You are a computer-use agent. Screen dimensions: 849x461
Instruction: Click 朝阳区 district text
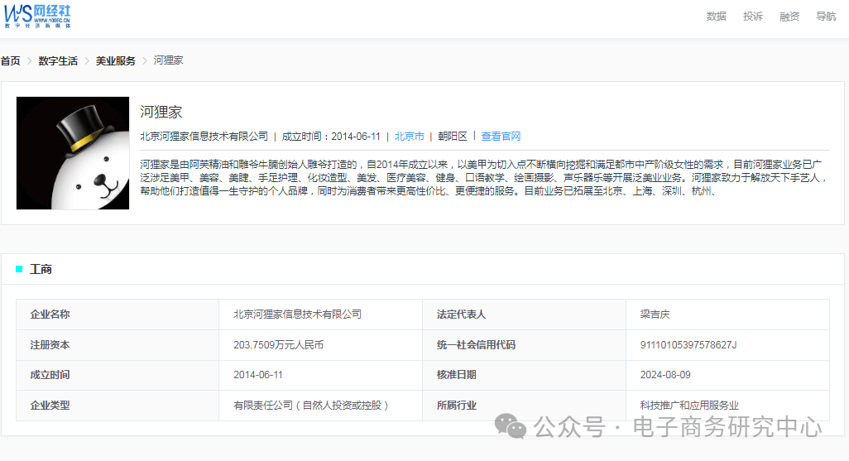pyautogui.click(x=453, y=137)
